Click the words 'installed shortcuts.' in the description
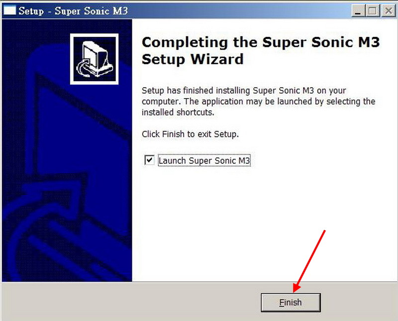Image resolution: width=398 pixels, height=321 pixels. click(x=178, y=112)
